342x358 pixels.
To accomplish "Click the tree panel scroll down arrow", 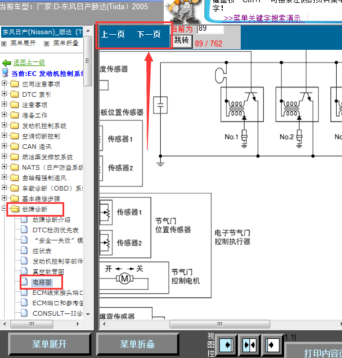I will point(88,315).
